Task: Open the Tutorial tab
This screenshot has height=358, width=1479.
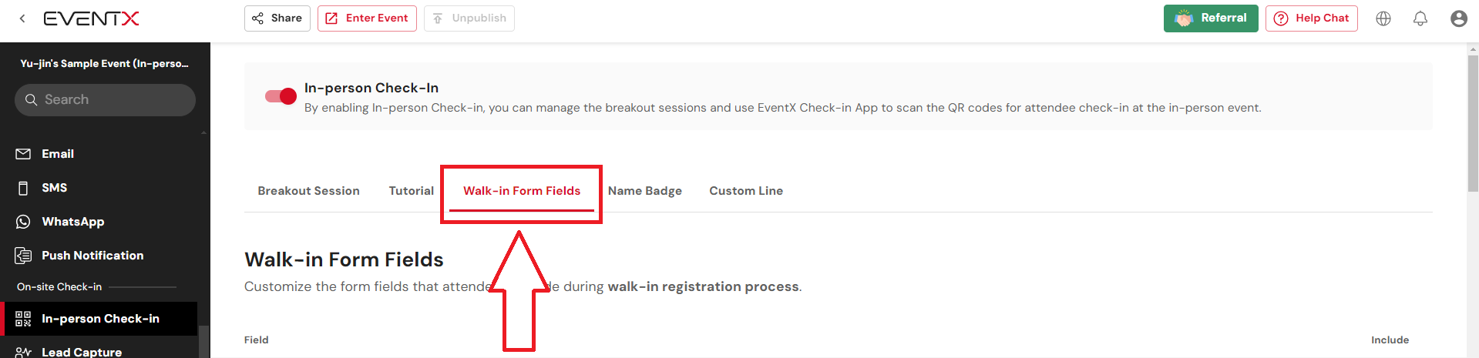Action: 412,191
